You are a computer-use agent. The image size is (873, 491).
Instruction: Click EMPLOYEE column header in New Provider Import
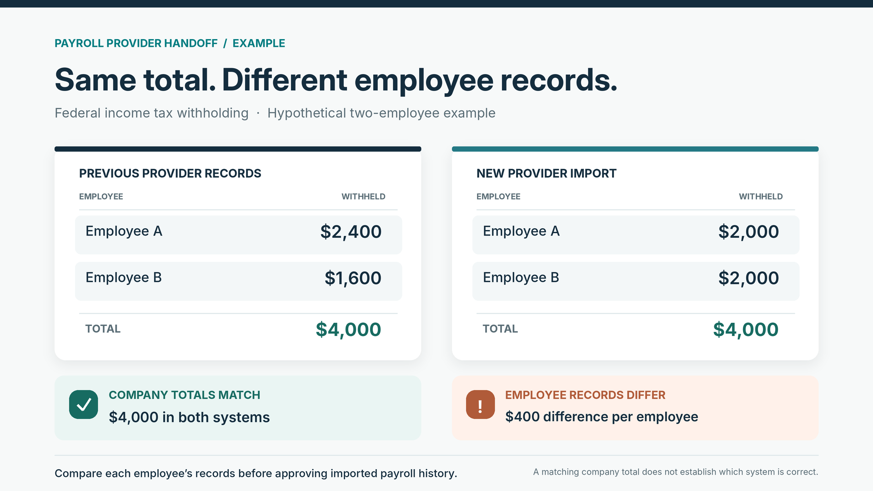[498, 196]
